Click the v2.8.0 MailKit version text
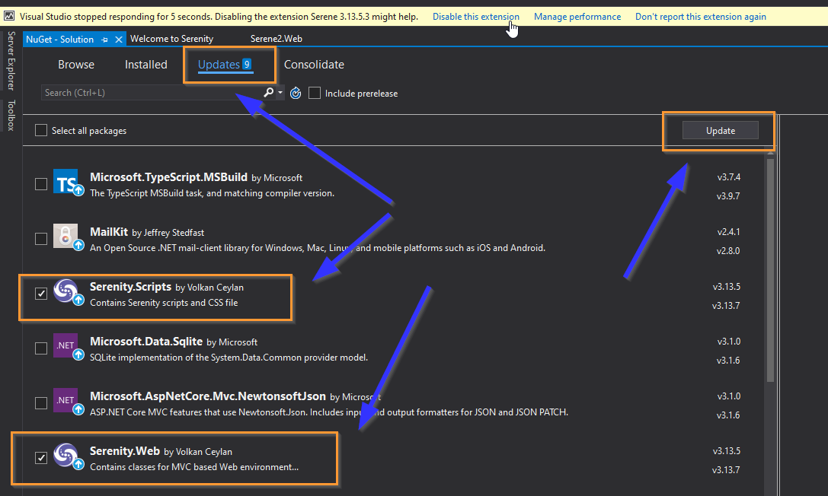Image resolution: width=828 pixels, height=496 pixels. (x=728, y=251)
